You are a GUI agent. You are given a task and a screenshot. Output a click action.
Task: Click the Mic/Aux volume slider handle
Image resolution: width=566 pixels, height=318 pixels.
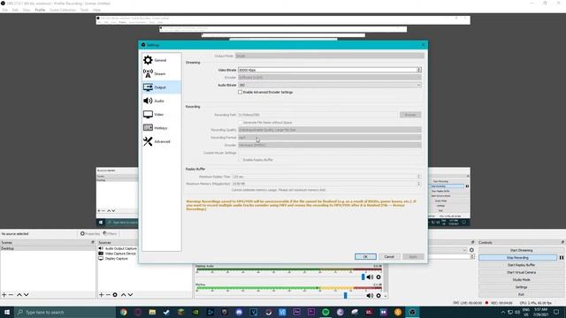click(345, 296)
